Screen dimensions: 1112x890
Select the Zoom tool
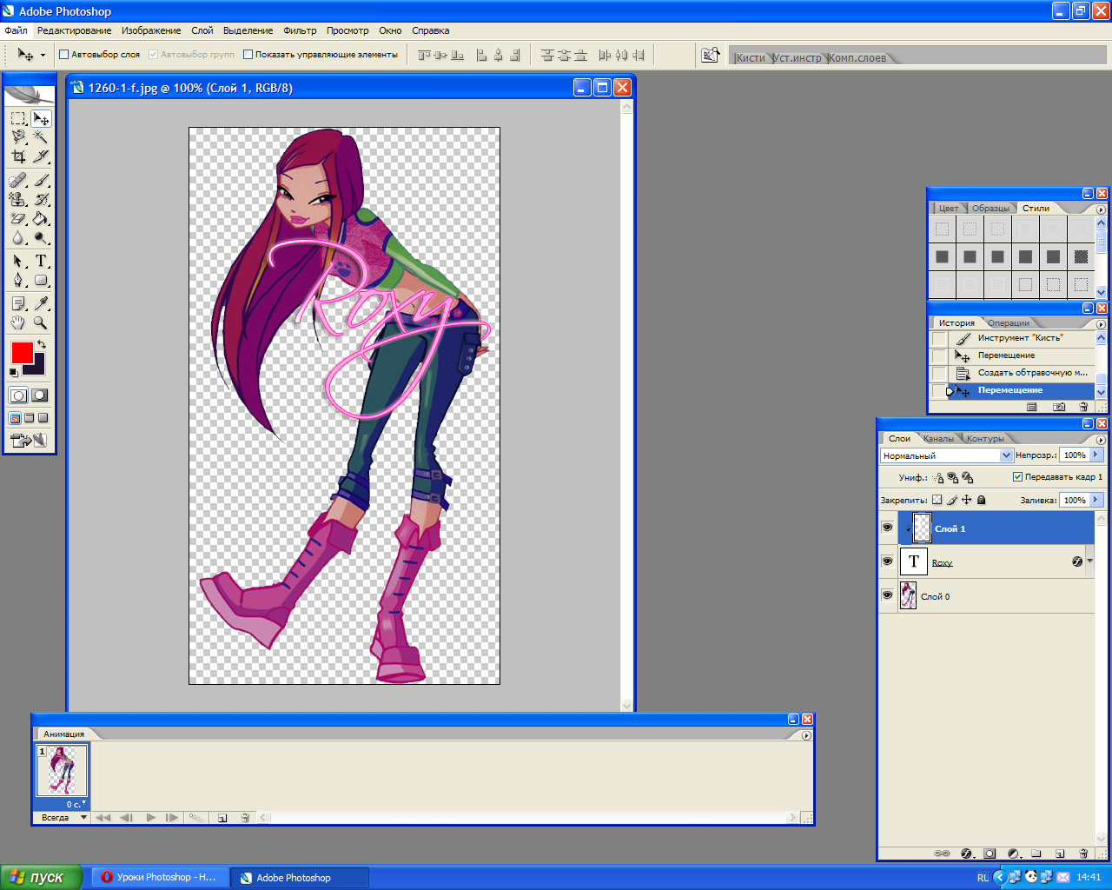point(41,322)
